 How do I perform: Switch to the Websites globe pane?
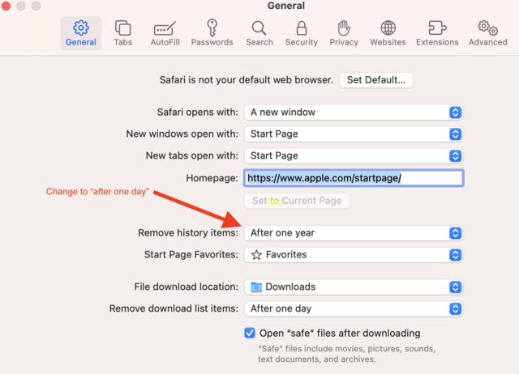[388, 32]
